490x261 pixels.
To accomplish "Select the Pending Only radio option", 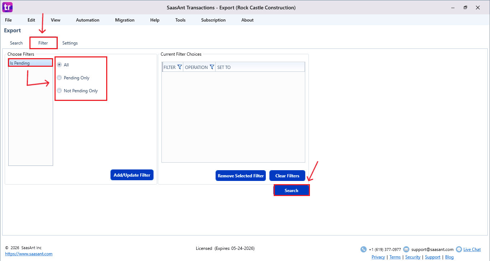I will 60,78.
